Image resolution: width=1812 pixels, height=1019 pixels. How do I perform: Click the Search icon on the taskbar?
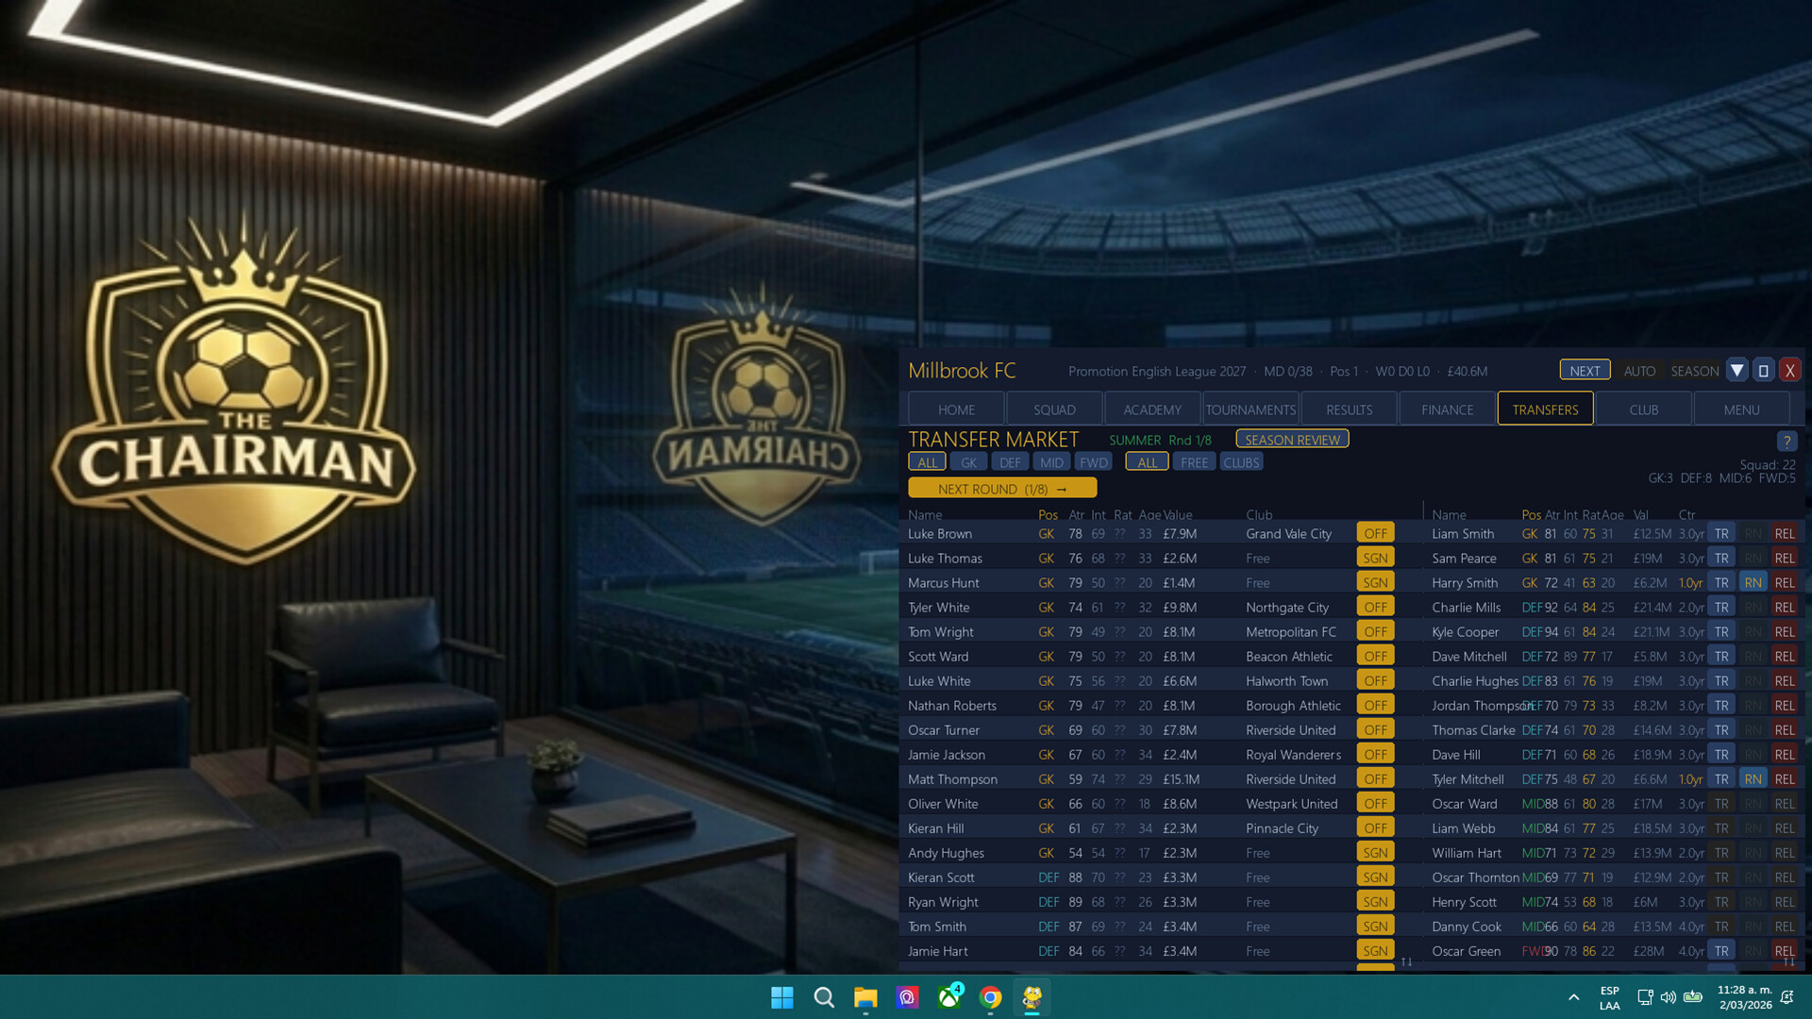pos(823,997)
